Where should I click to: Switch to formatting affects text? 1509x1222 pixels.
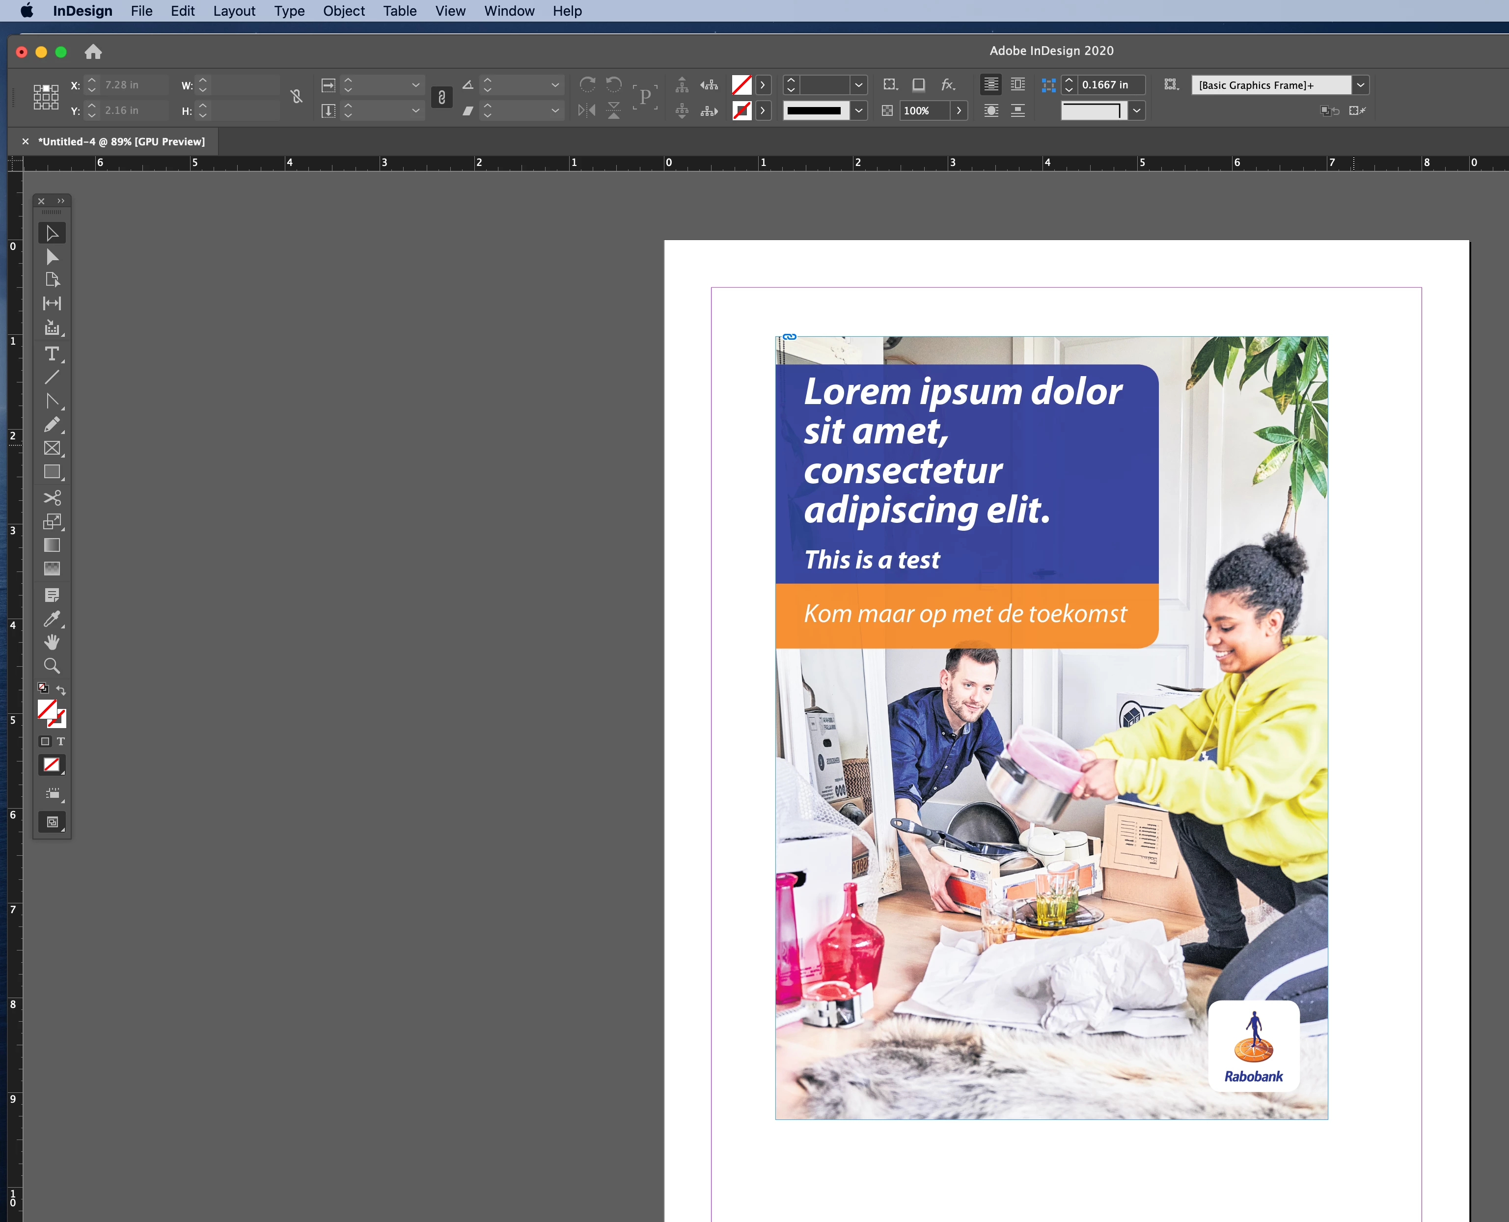pyautogui.click(x=60, y=741)
